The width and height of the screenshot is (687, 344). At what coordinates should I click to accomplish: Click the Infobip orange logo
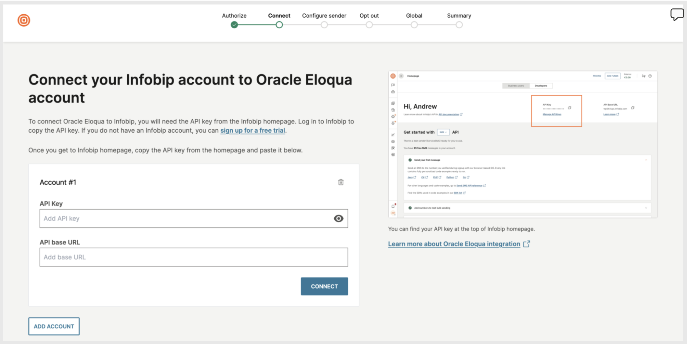point(24,20)
